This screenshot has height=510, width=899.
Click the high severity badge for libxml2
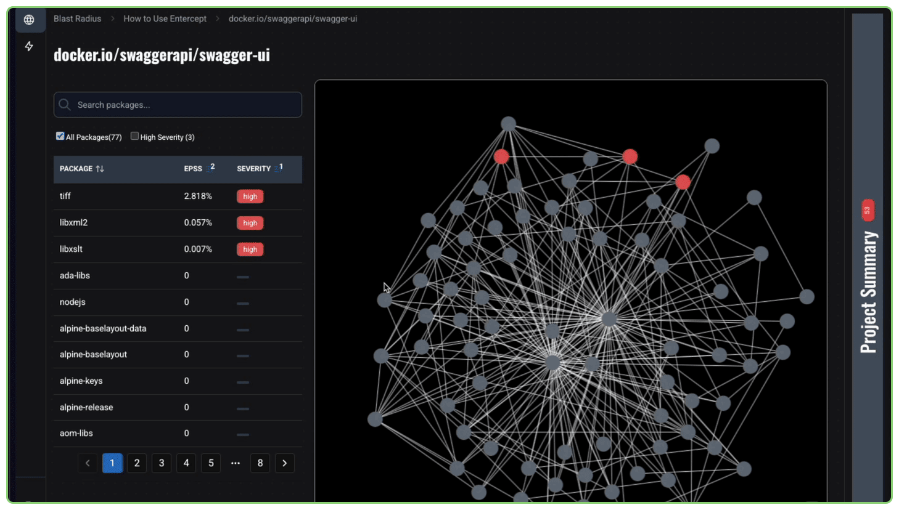[250, 223]
